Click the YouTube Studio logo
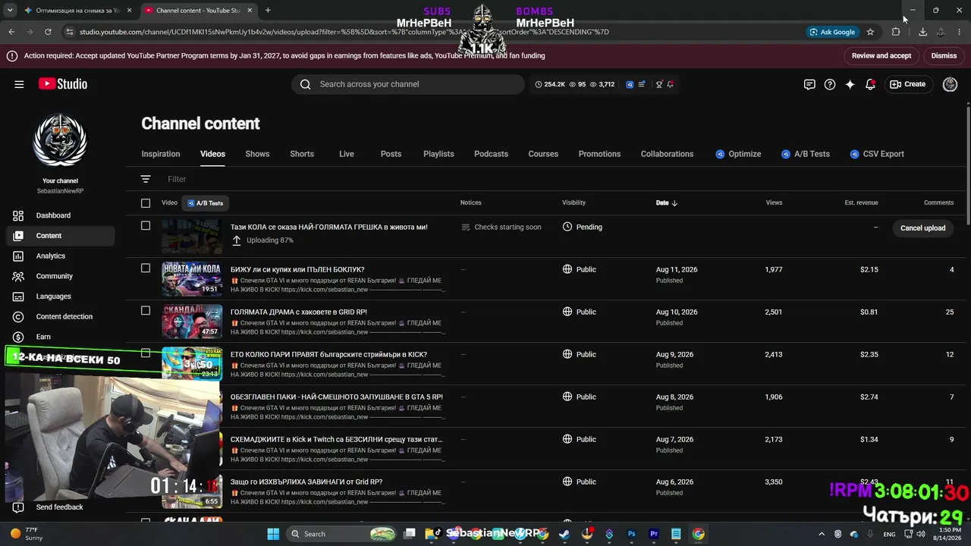Viewport: 971px width, 546px height. pyautogui.click(x=63, y=84)
